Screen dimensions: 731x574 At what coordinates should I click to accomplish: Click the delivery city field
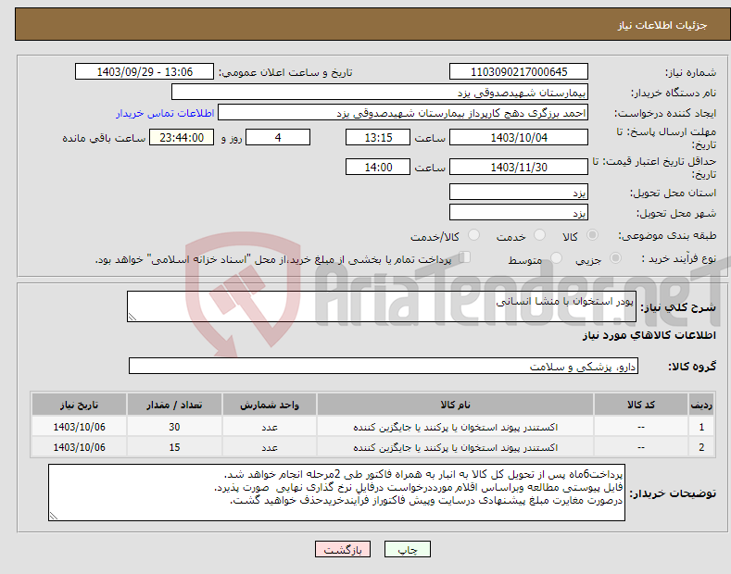pos(519,212)
